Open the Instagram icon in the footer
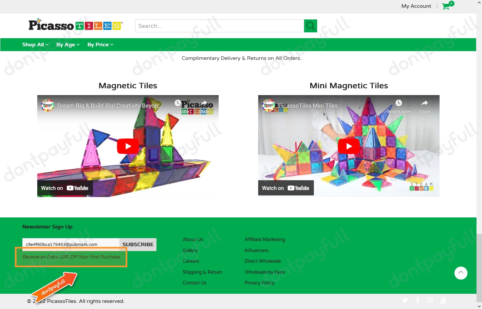The height and width of the screenshot is (309, 482). coord(430,300)
